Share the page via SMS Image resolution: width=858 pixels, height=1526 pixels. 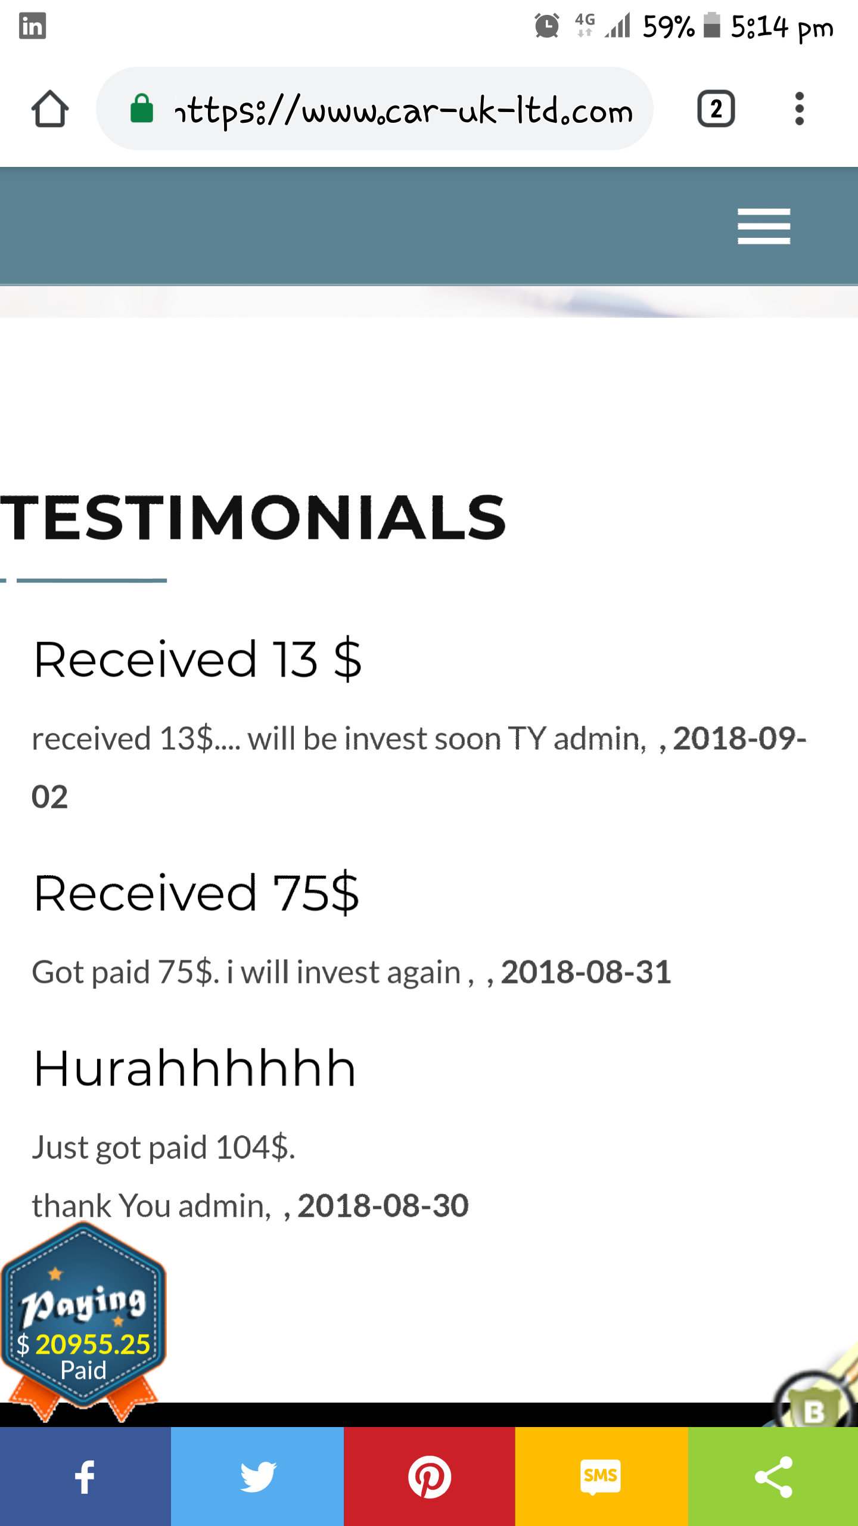(x=601, y=1477)
